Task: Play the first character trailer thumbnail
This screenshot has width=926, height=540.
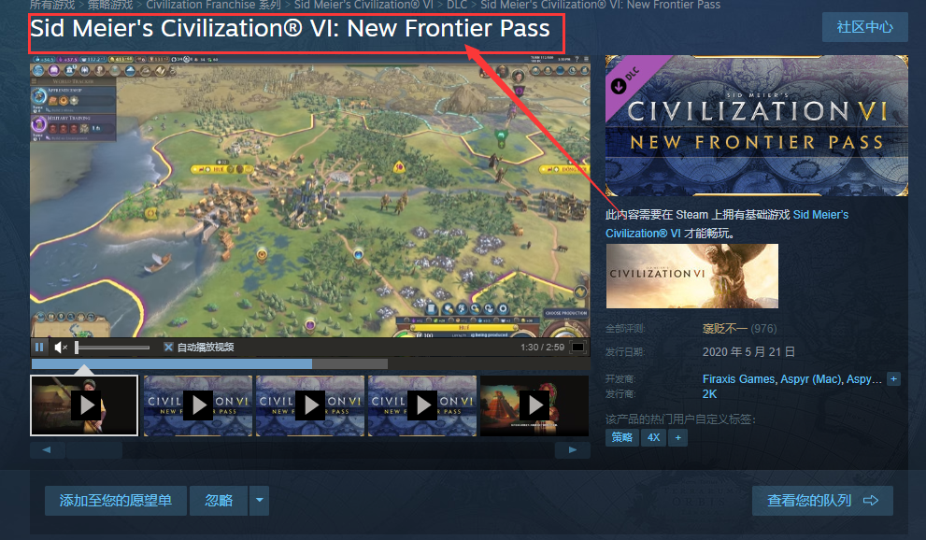Action: coord(84,405)
